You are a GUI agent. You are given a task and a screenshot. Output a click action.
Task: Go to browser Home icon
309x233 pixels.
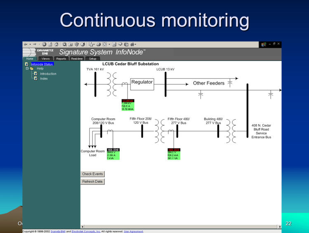[x=56, y=44]
